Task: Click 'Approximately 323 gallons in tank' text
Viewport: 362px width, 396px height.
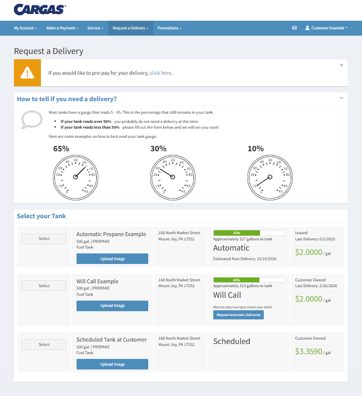Action: [243, 286]
